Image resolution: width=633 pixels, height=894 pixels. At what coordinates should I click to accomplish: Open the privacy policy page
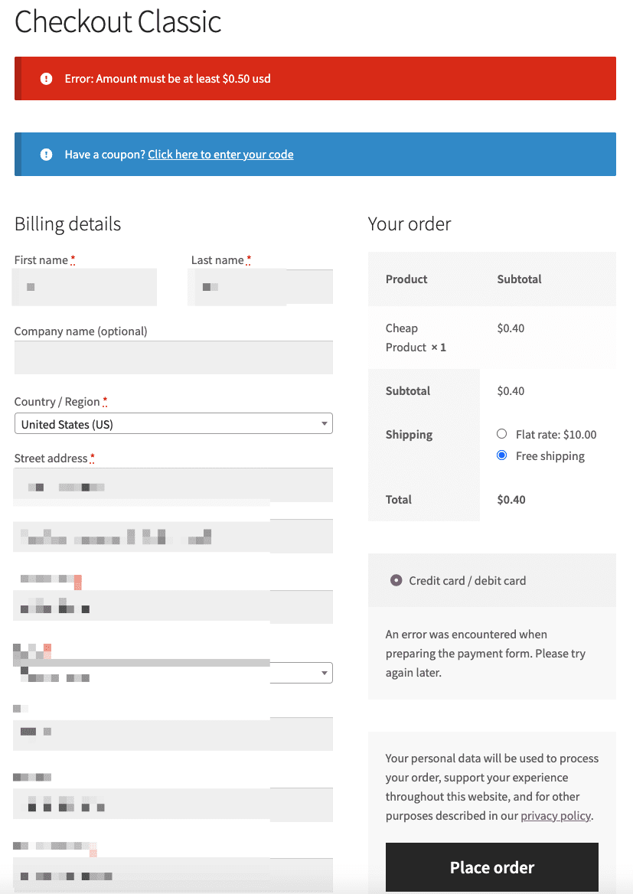coord(556,815)
